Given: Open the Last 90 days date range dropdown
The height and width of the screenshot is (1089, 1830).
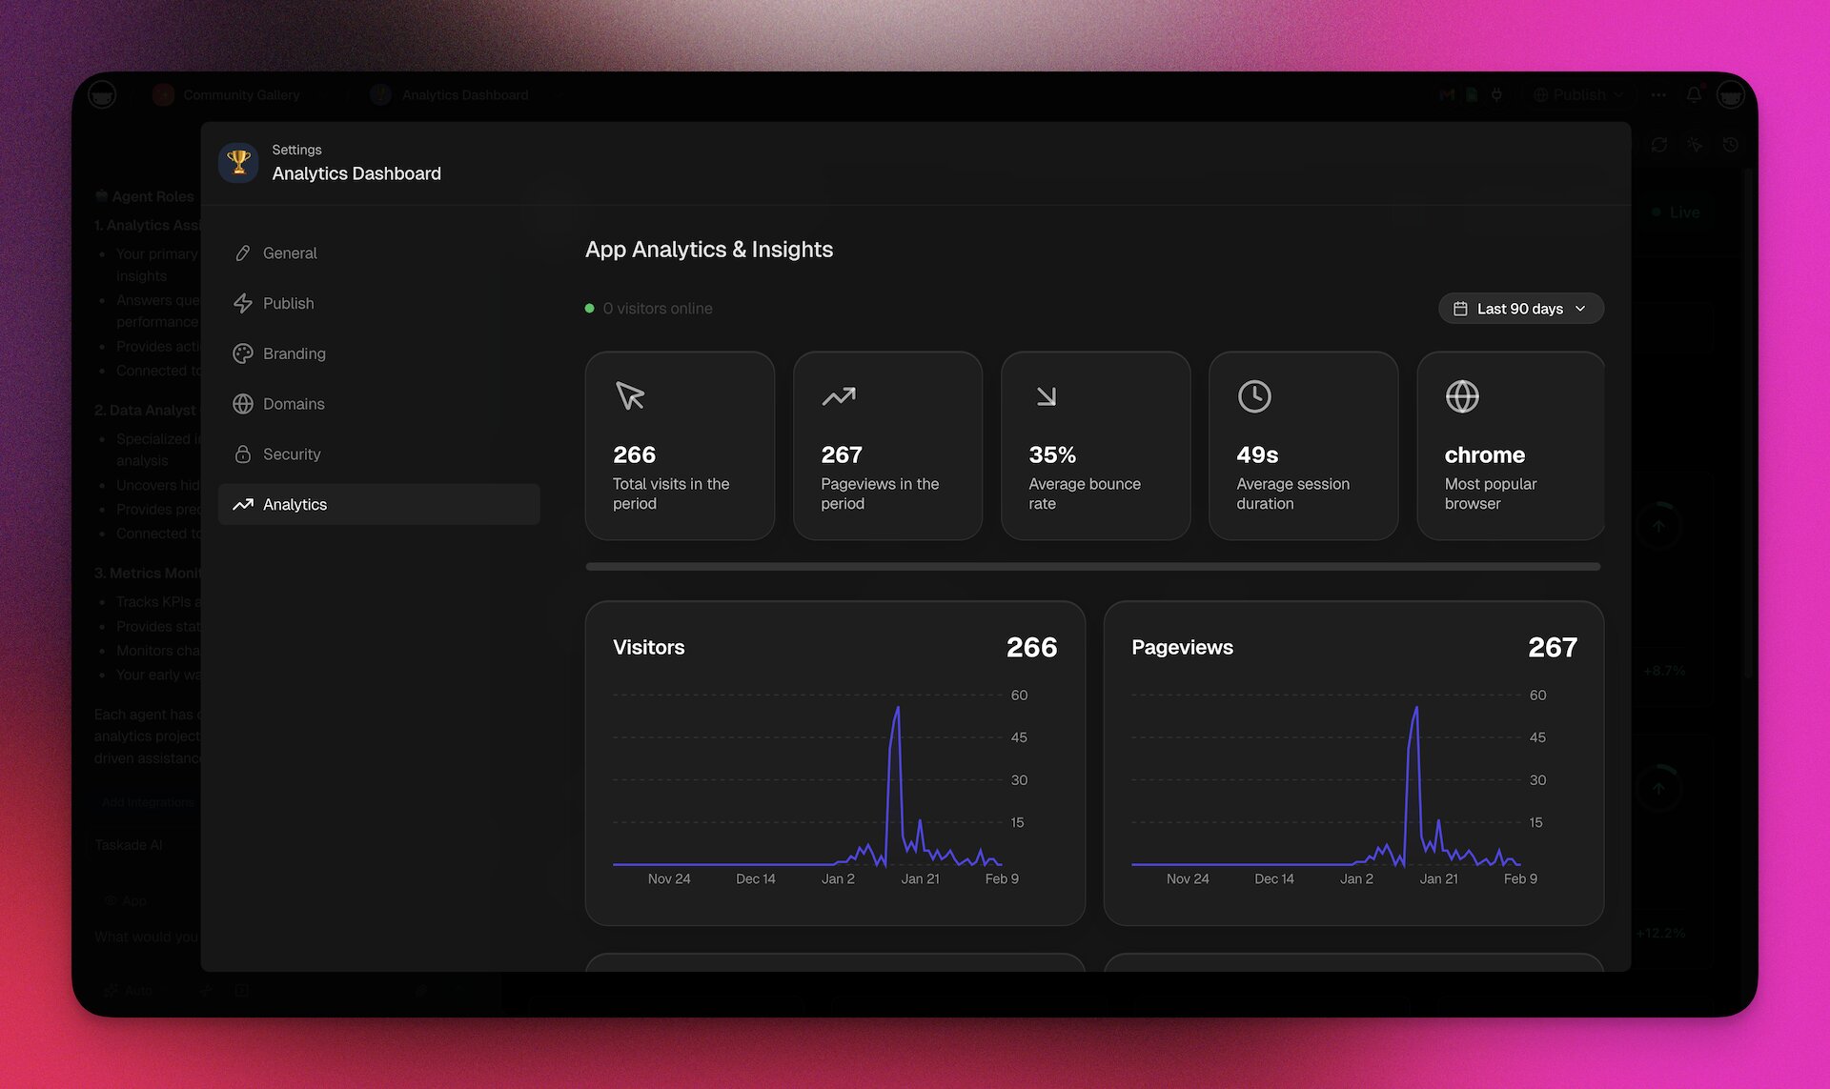Looking at the screenshot, I should [x=1520, y=308].
